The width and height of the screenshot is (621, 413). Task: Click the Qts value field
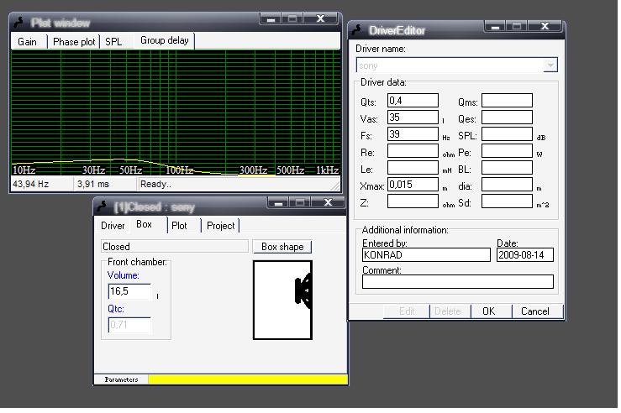pyautogui.click(x=413, y=101)
